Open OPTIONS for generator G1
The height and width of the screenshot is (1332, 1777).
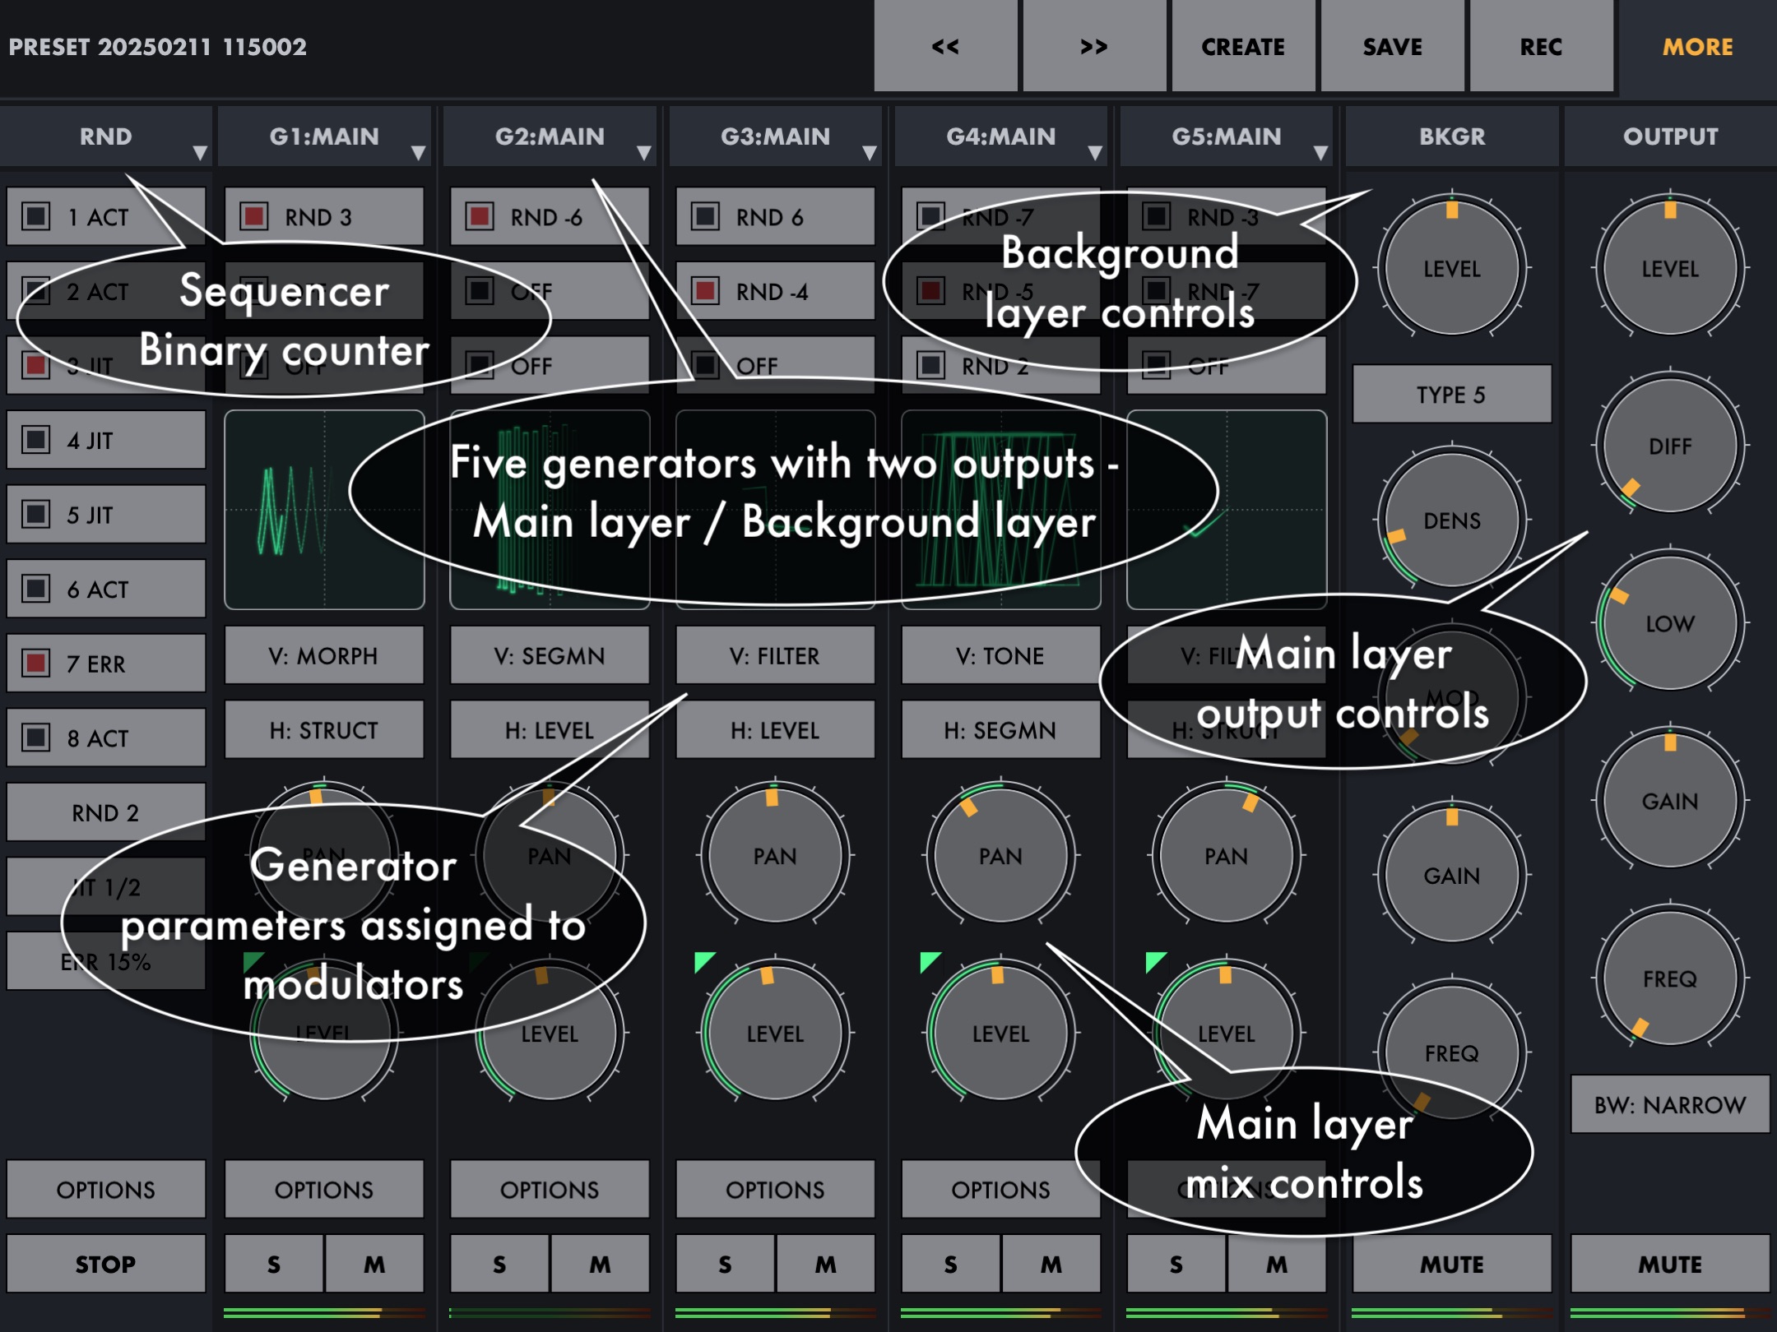coord(324,1189)
